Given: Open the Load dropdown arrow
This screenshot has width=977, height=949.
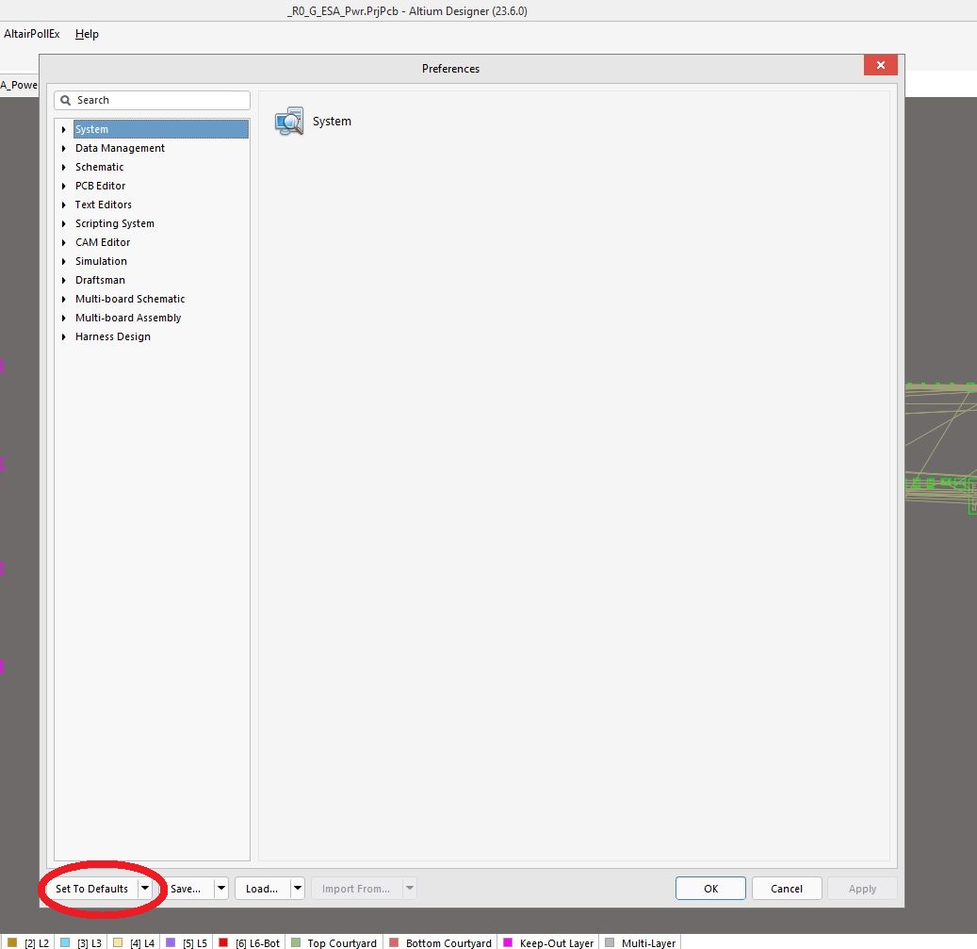Looking at the screenshot, I should (298, 889).
